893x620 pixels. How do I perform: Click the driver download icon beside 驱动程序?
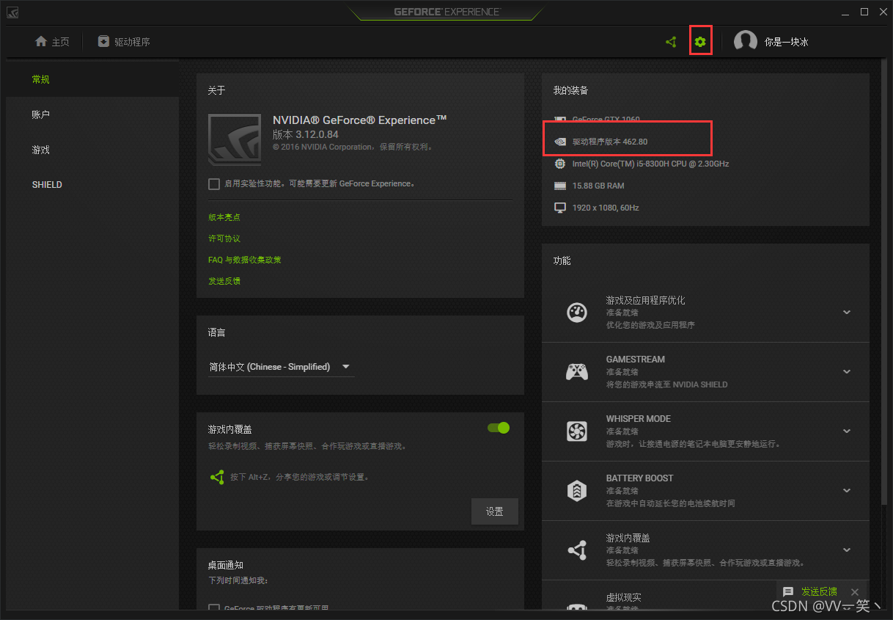(103, 41)
